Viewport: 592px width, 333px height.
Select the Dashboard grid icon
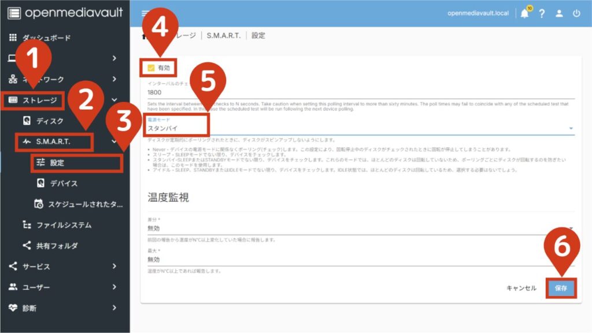coord(13,38)
